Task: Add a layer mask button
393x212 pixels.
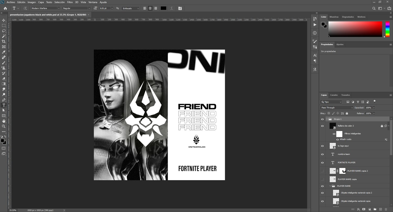Action: pyautogui.click(x=364, y=209)
